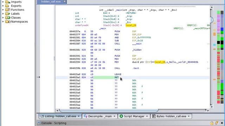Click the Exports folder icon
This screenshot has width=225, height=126.
[x=7, y=6]
